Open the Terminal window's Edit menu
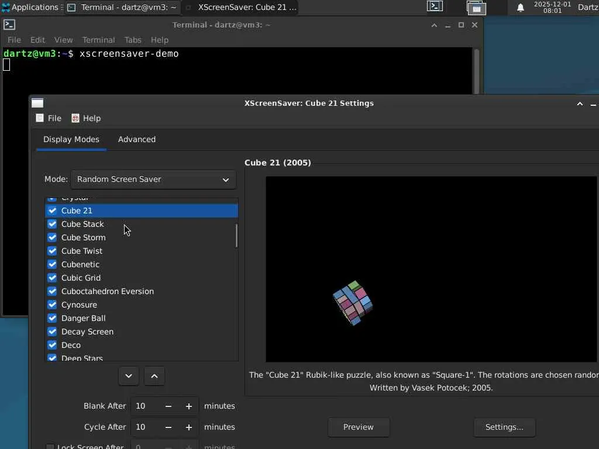Viewport: 599px width, 449px height. click(37, 40)
